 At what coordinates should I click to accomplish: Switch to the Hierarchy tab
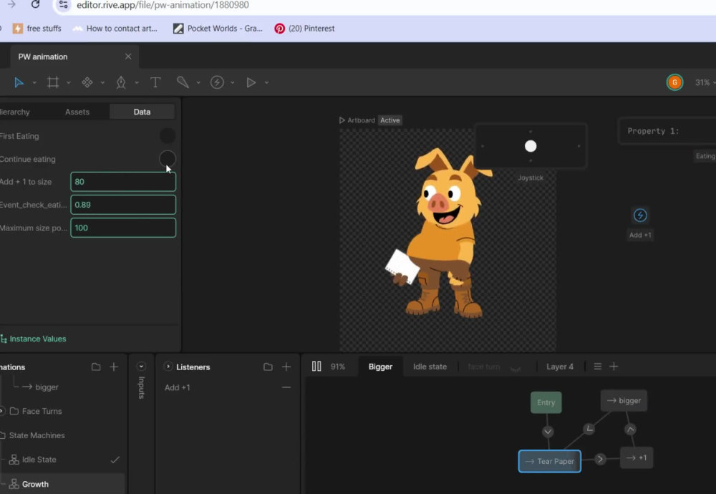click(14, 112)
